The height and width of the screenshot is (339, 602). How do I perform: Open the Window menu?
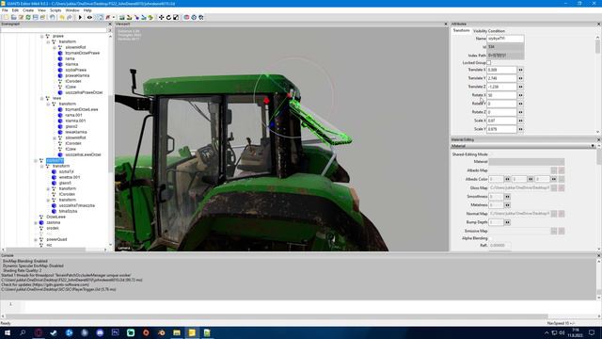(72, 10)
